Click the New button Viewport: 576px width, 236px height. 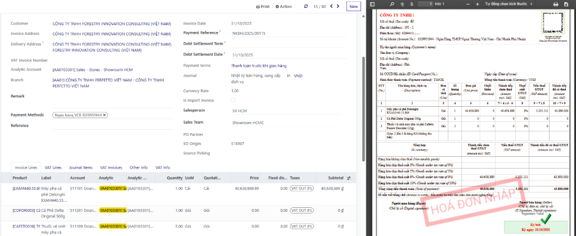(x=353, y=7)
